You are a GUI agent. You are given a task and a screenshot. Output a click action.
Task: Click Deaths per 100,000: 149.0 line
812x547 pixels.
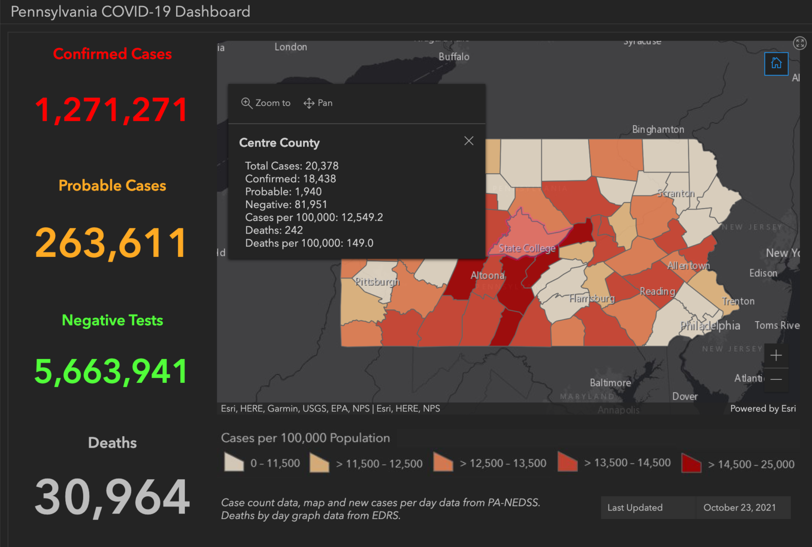(309, 243)
